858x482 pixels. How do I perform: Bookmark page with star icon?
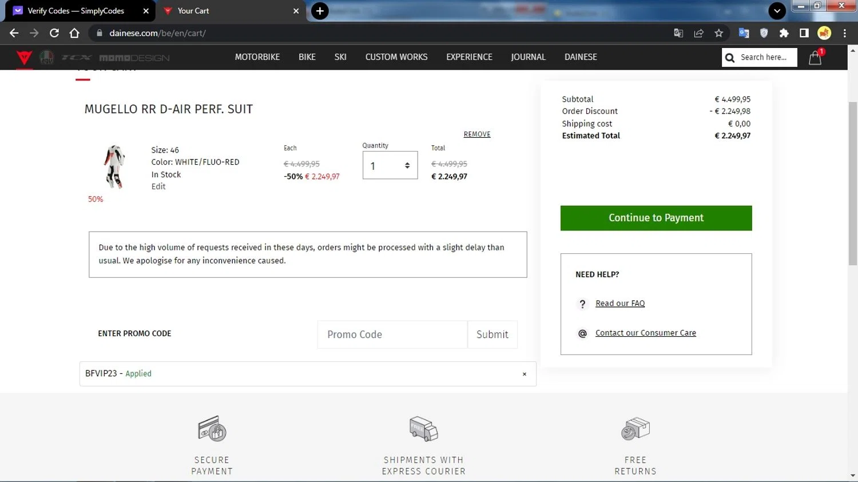click(719, 33)
